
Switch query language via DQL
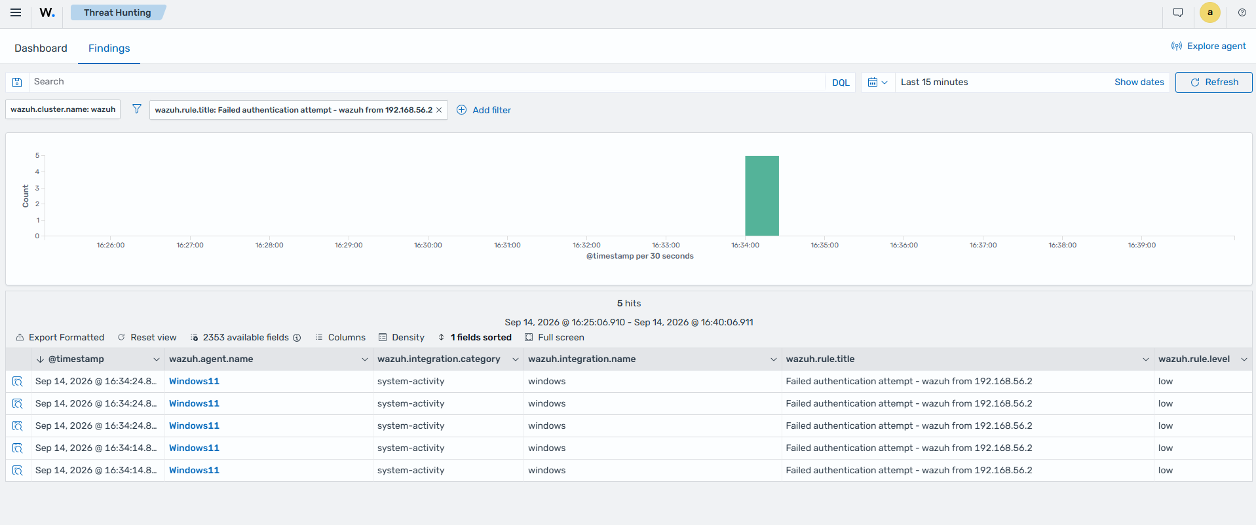click(x=841, y=82)
